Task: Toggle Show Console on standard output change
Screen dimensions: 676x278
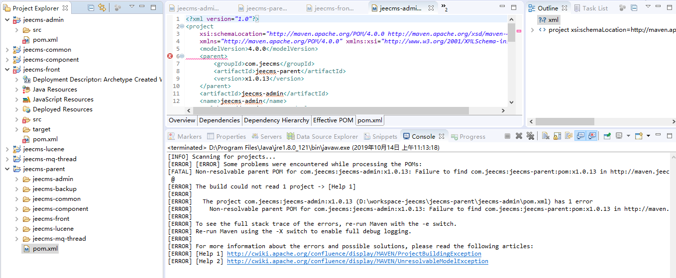Action: (x=580, y=136)
